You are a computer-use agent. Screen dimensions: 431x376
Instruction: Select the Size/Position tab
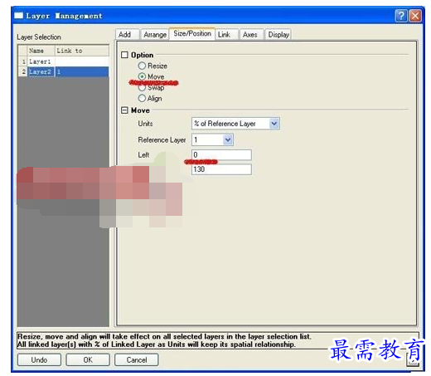coord(192,33)
